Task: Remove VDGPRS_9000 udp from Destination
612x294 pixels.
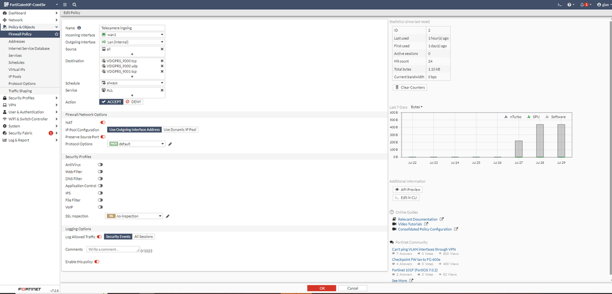Action: pos(162,66)
